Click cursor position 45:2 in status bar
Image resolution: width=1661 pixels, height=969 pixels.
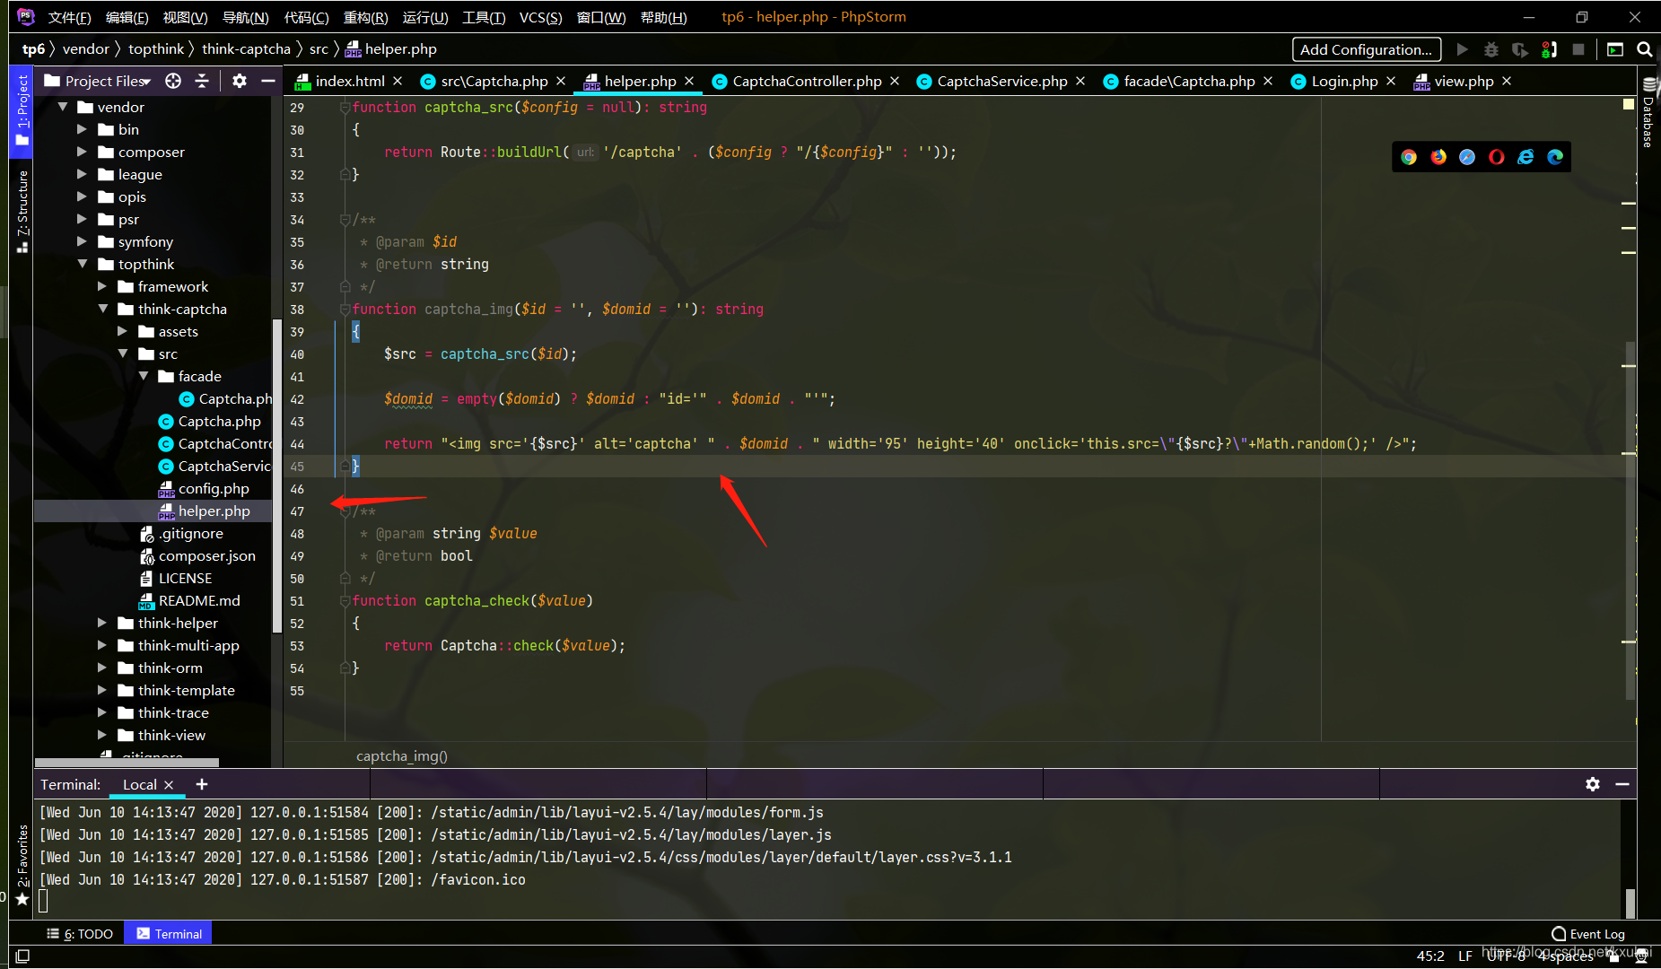pos(1429,956)
